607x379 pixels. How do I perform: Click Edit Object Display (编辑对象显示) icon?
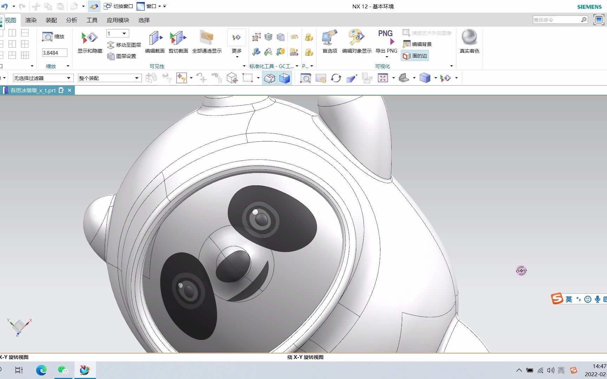coord(357,38)
